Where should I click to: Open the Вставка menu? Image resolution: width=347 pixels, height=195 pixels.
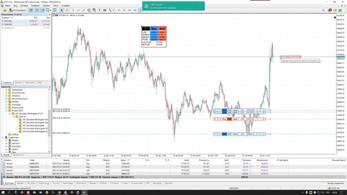tap(24, 5)
